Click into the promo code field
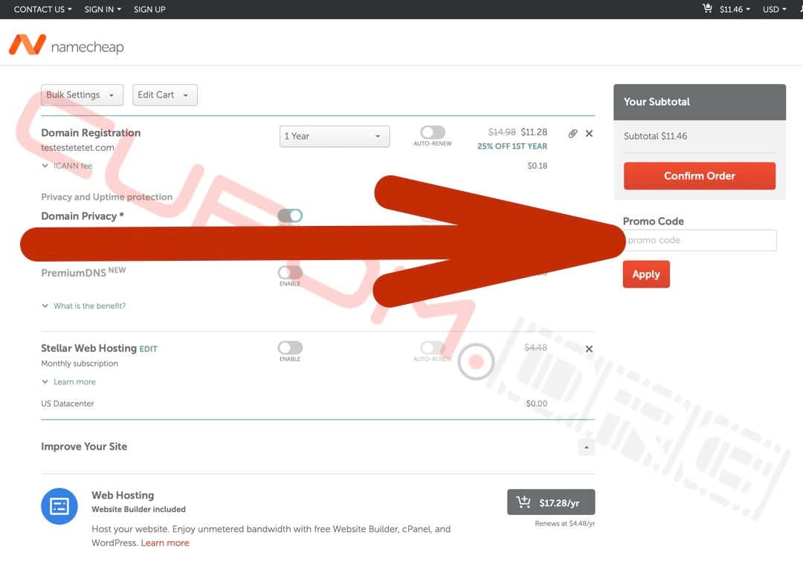 700,241
